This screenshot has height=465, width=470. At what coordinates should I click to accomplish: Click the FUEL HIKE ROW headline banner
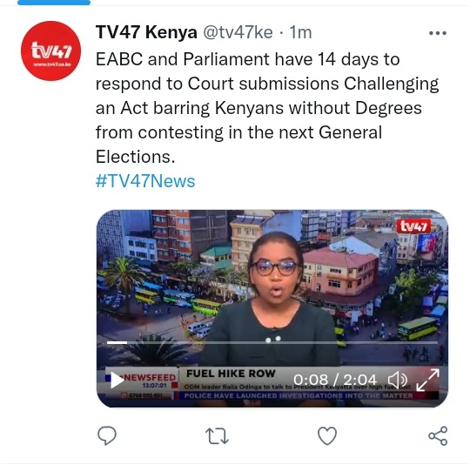[x=231, y=374]
